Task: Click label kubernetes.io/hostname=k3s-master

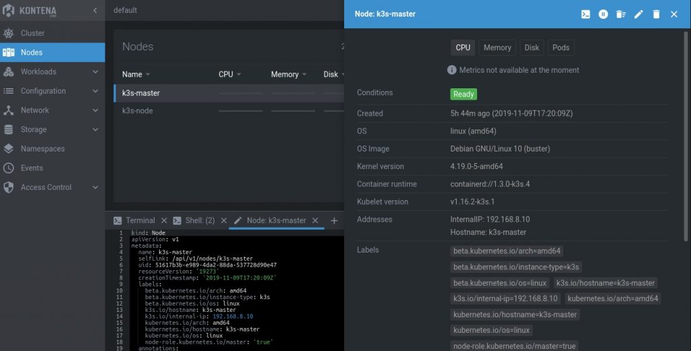Action: tap(515, 315)
